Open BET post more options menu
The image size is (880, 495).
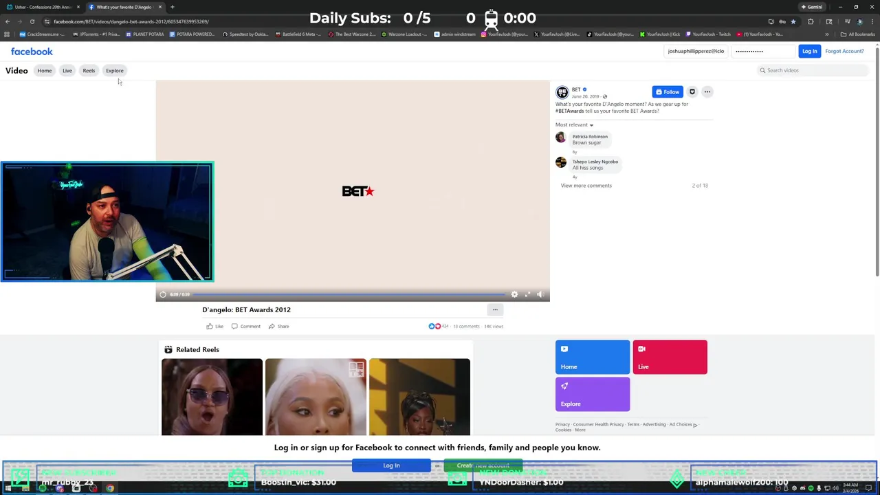point(707,92)
